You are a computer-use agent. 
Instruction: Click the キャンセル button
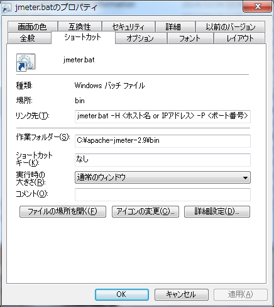(x=182, y=294)
